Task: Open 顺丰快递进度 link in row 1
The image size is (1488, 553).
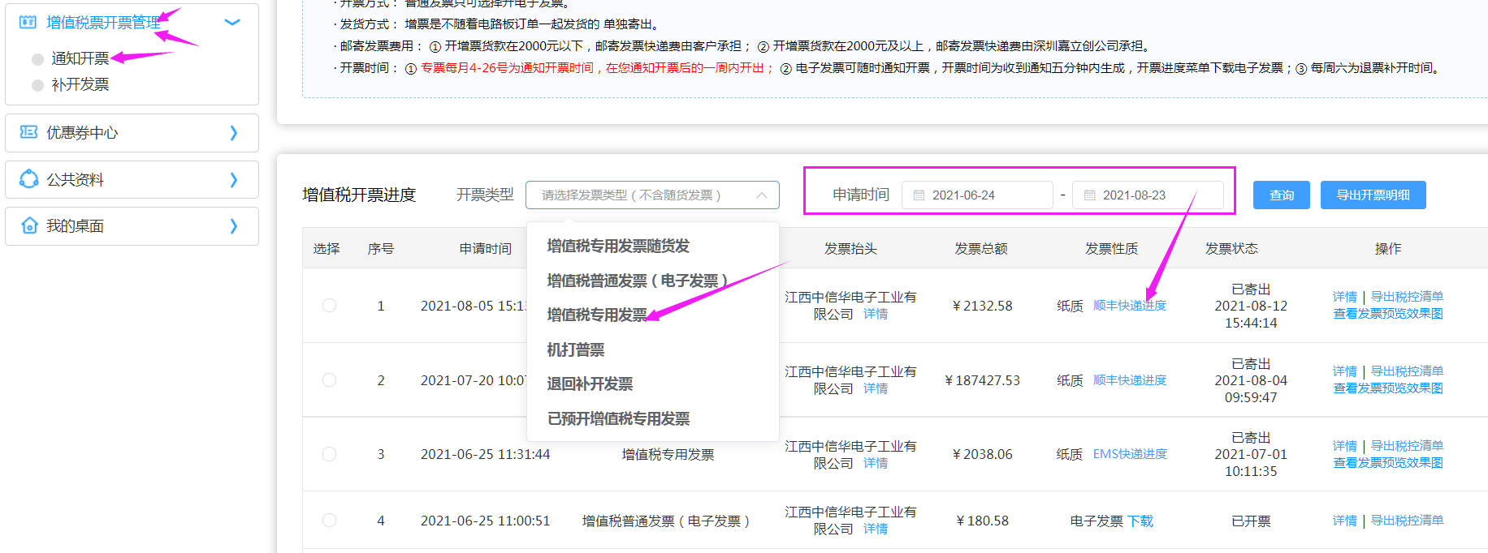Action: 1129,306
